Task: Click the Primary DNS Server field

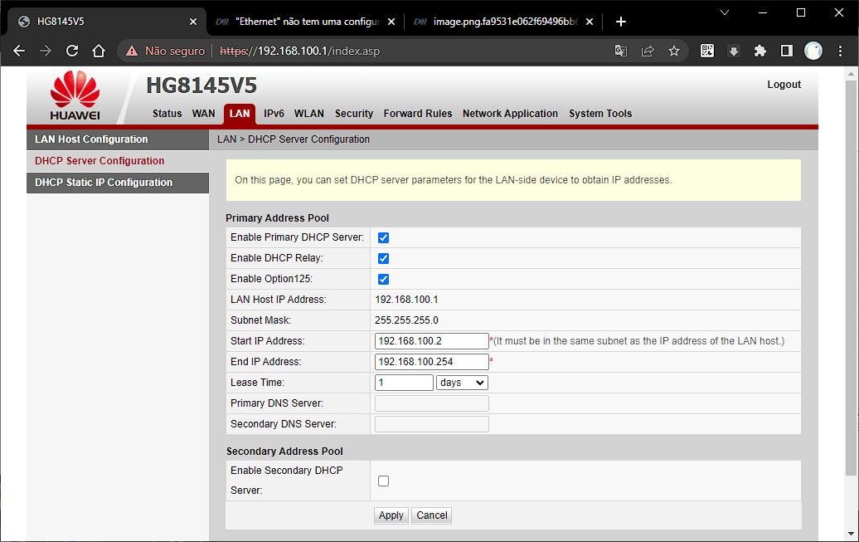Action: [x=432, y=403]
